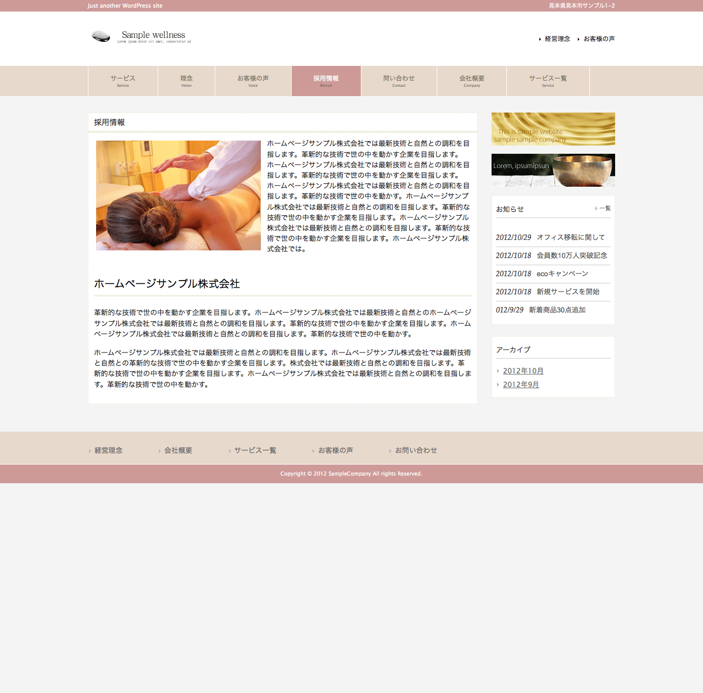
Task: Click the Copyright 2012 SampleCompany footer text
Action: click(351, 474)
